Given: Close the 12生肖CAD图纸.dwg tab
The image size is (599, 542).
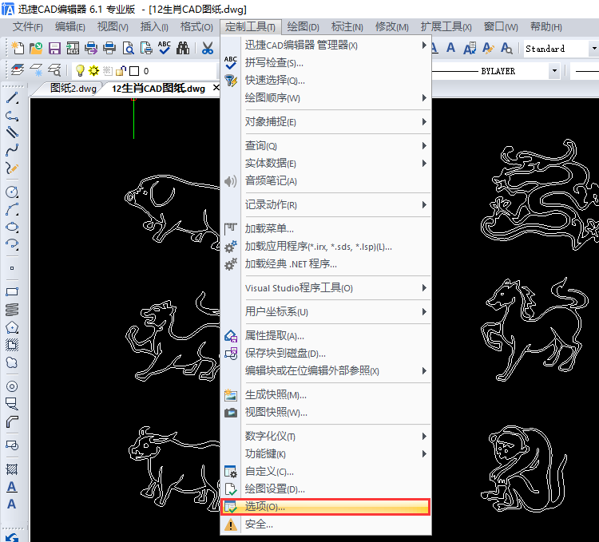Looking at the screenshot, I should coord(216,88).
